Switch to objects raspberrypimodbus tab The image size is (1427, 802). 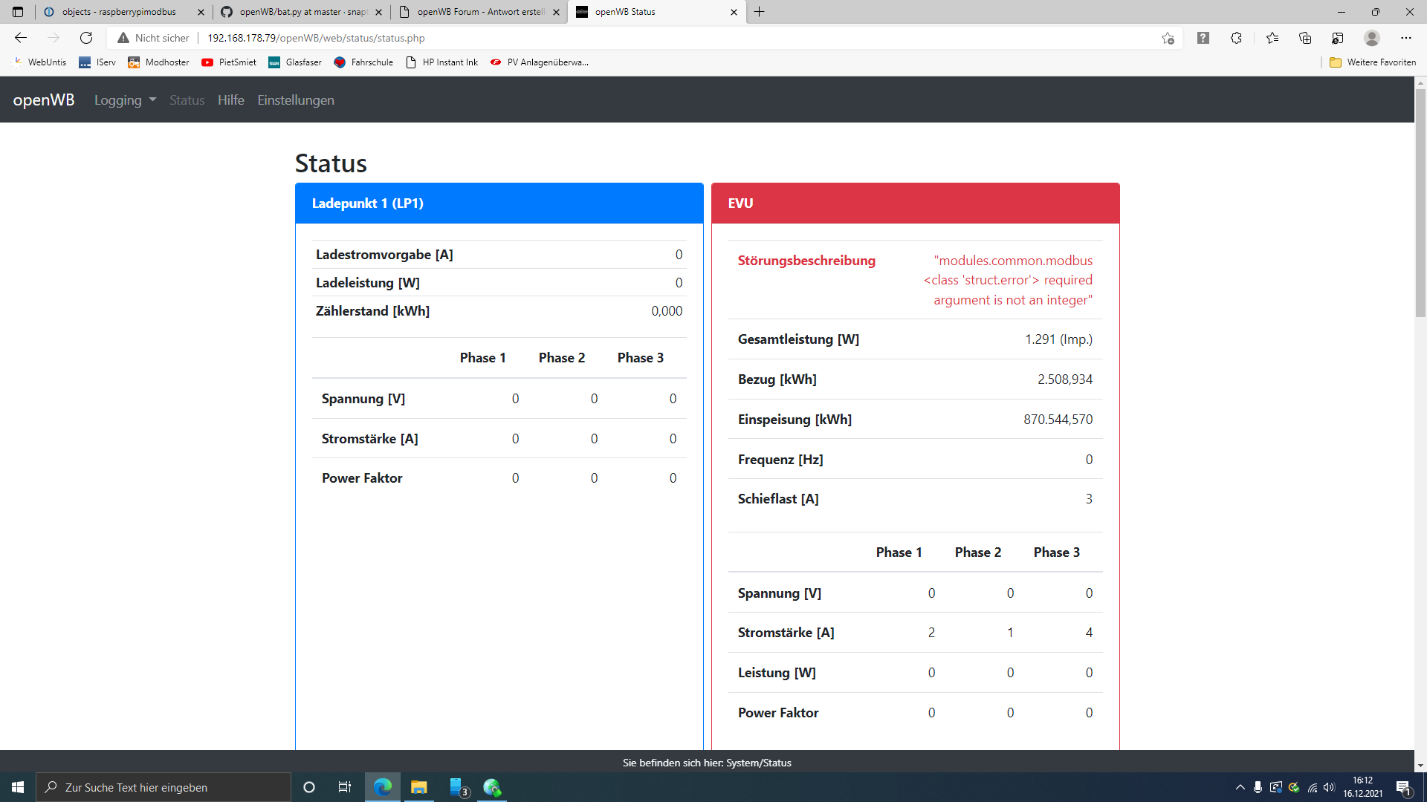point(119,12)
